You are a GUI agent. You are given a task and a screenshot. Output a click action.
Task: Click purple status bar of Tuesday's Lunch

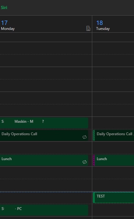pyautogui.click(x=94, y=160)
